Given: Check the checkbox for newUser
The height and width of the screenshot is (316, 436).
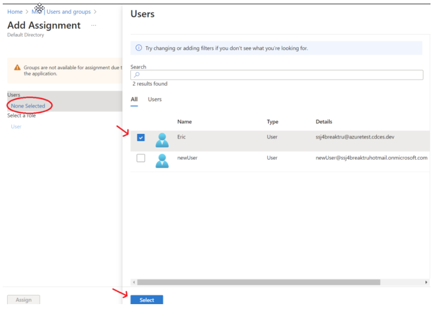Looking at the screenshot, I should (x=141, y=158).
